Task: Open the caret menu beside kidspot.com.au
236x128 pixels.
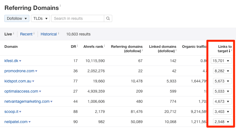Action: coord(33,81)
